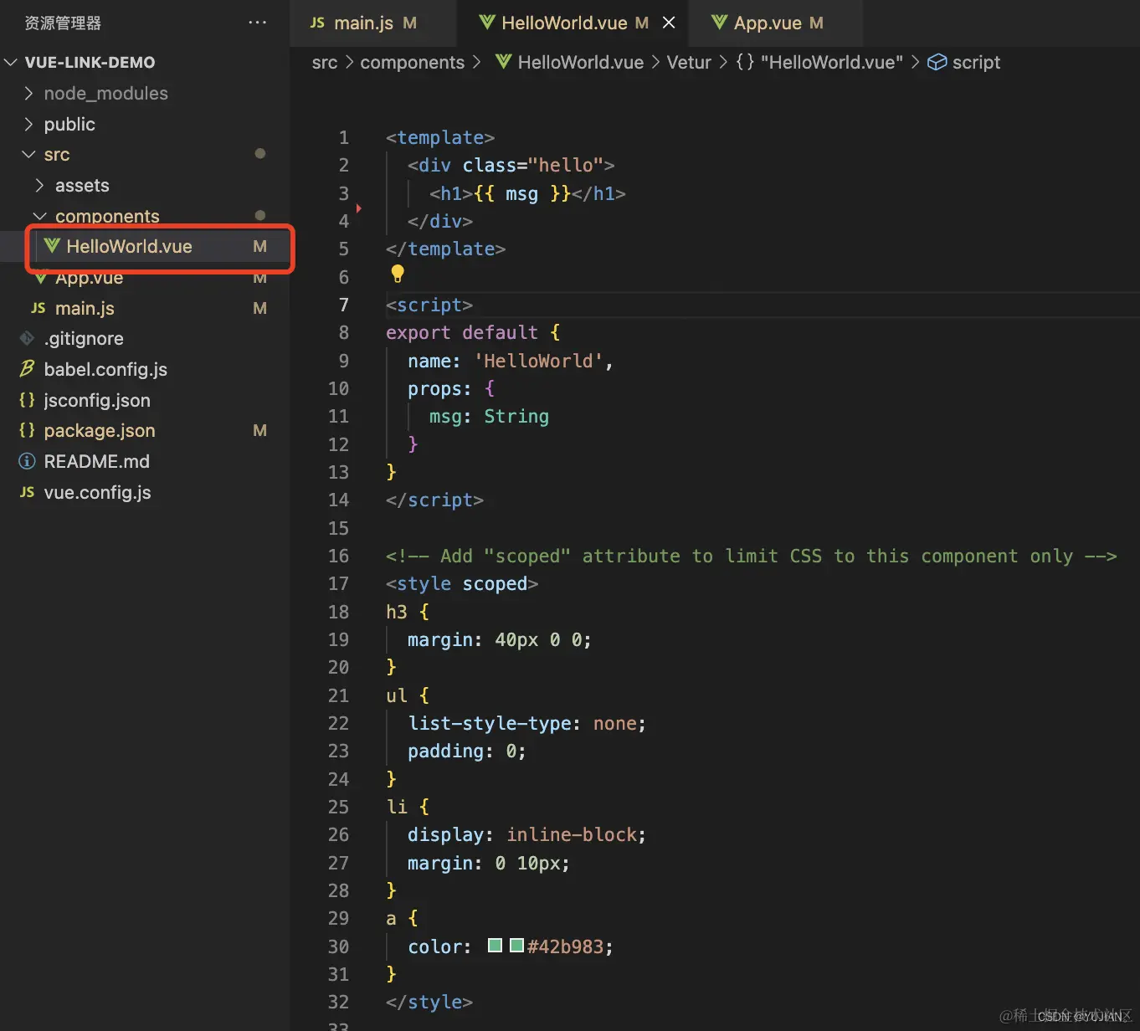This screenshot has height=1031, width=1140.
Task: Click the 资源管理器 explorer title
Action: coord(63,23)
